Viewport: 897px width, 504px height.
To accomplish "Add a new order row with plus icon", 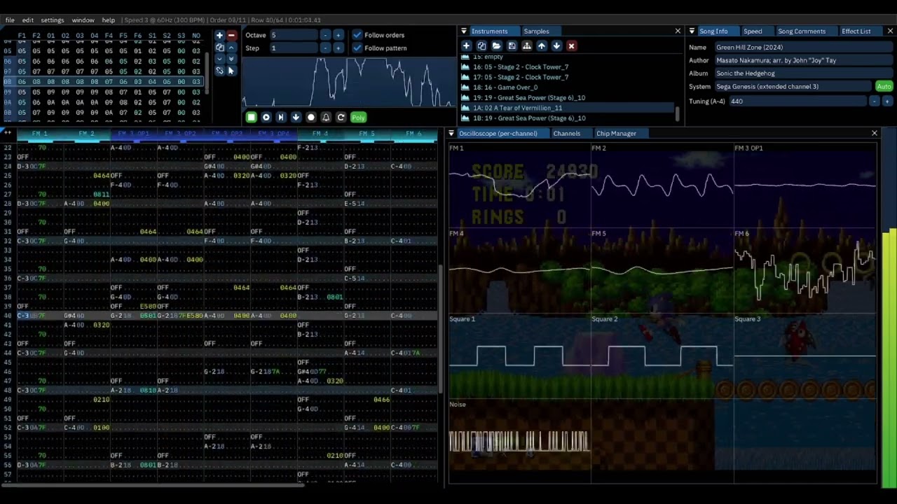I will 219,35.
